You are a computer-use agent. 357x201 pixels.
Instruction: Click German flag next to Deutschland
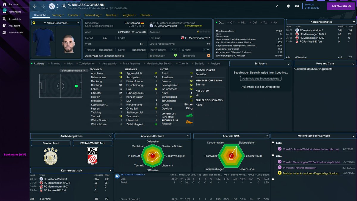[x=142, y=23]
